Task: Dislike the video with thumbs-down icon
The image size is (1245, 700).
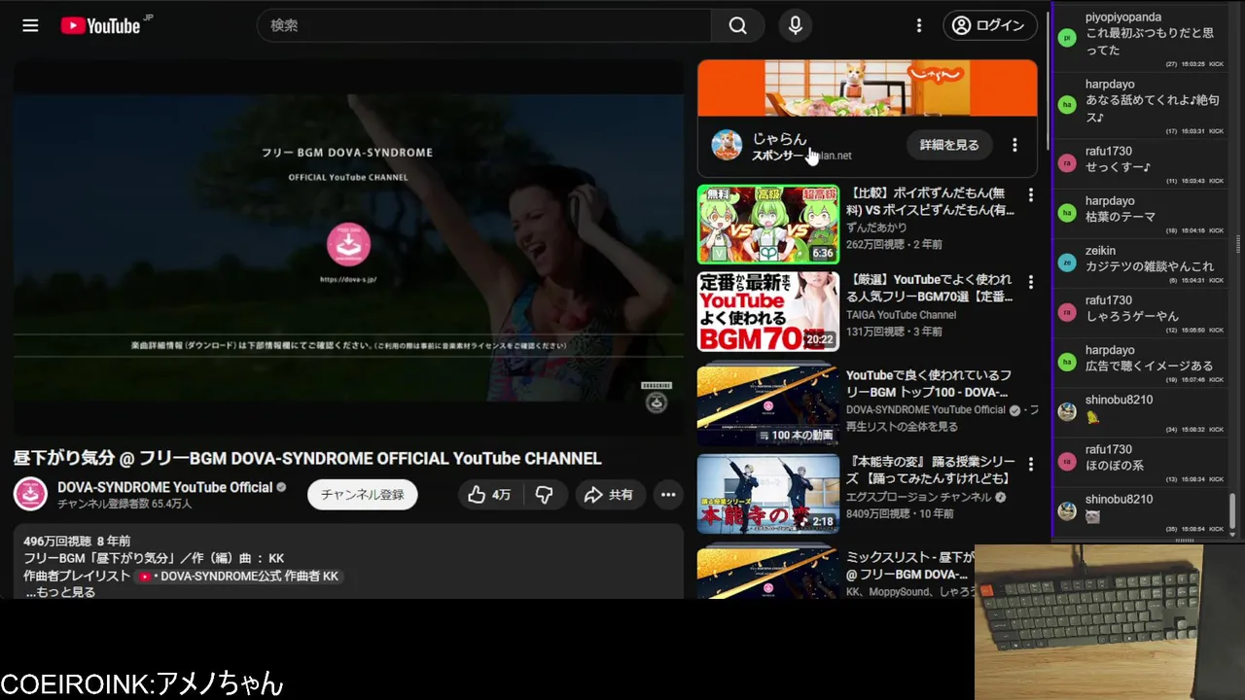Action: tap(545, 495)
